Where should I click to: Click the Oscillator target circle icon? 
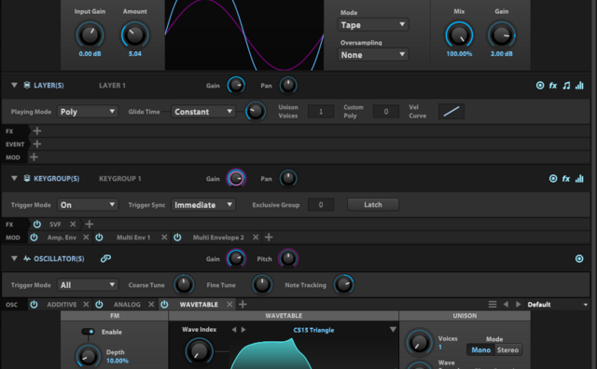tap(579, 259)
